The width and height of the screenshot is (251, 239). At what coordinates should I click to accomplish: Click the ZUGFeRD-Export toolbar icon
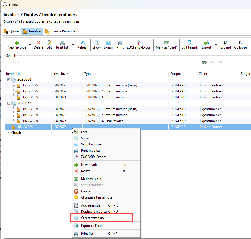[x=139, y=43]
